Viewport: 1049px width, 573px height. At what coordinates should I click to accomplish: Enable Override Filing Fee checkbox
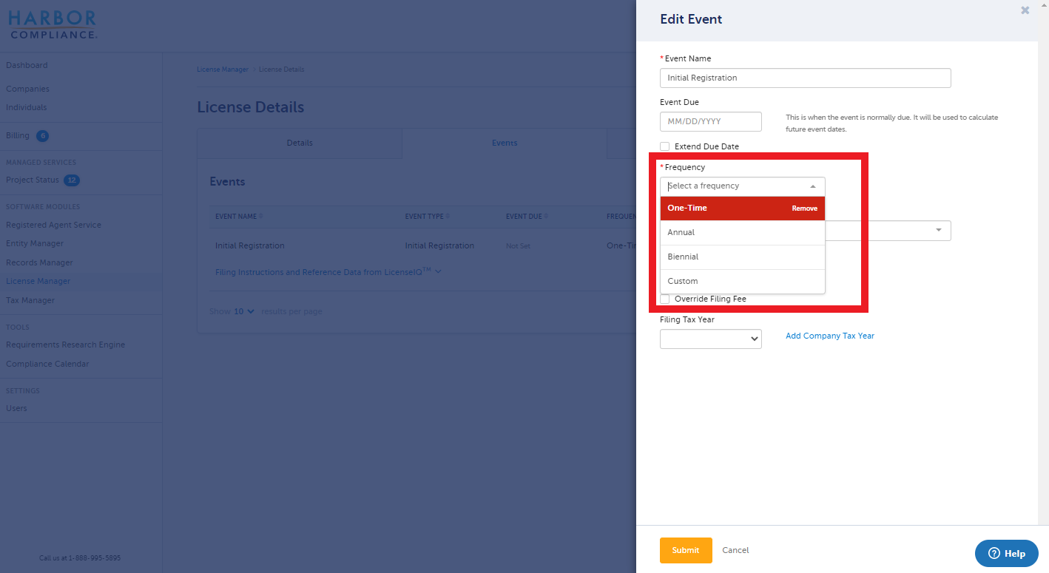pos(665,299)
